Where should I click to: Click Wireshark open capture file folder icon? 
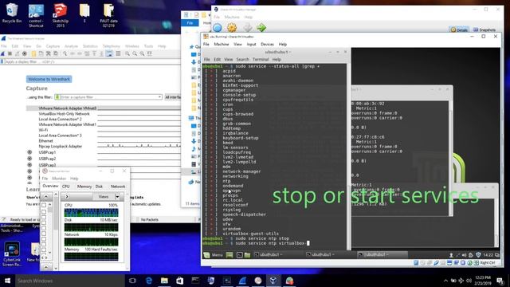33,53
